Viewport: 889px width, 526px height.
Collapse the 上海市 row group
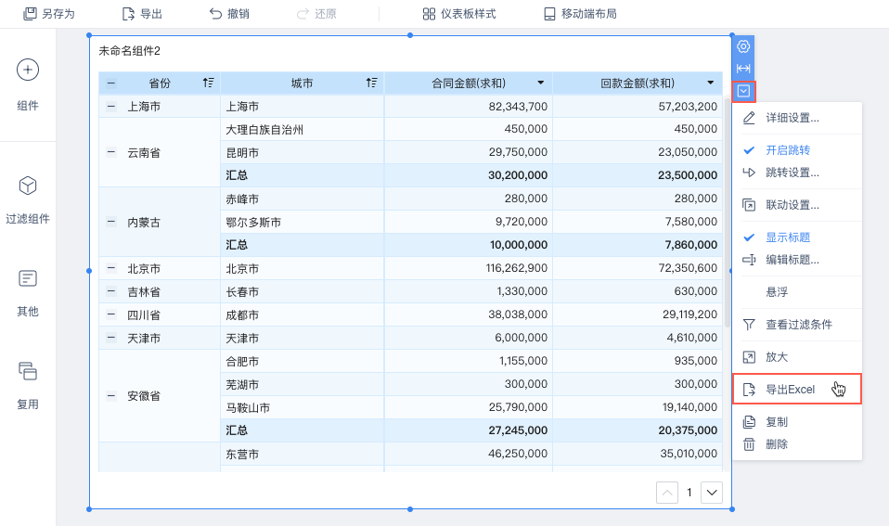[x=111, y=106]
